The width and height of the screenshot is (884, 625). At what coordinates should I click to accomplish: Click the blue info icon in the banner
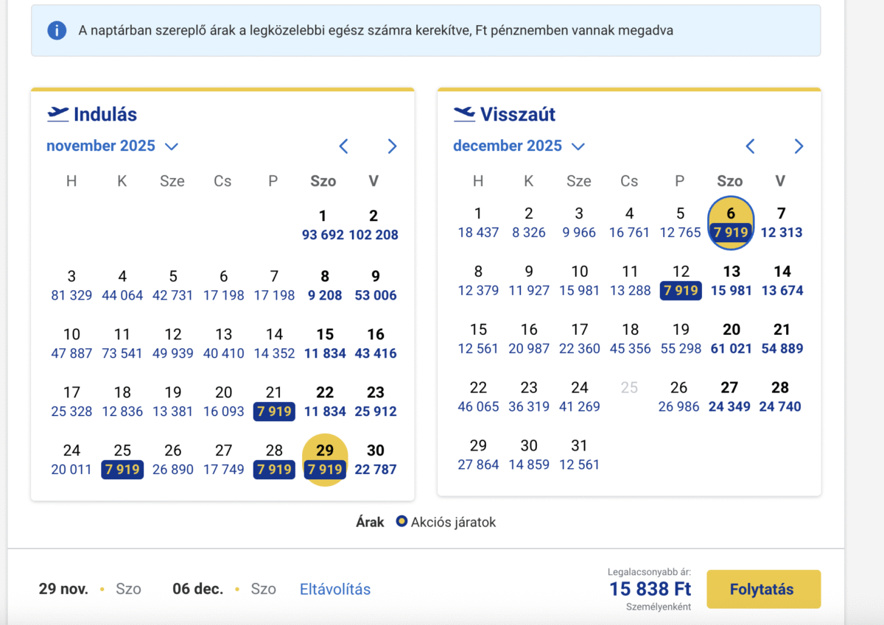[57, 30]
